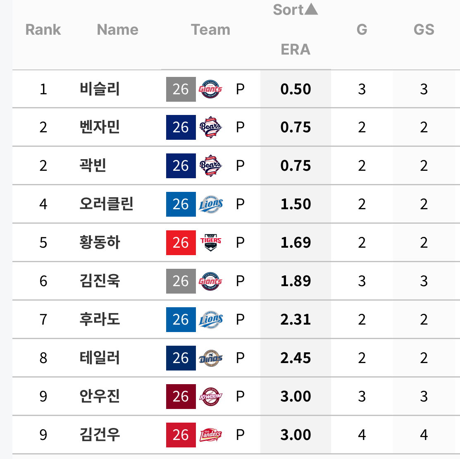Click the Rank column header
This screenshot has height=459, width=460.
pos(43,30)
